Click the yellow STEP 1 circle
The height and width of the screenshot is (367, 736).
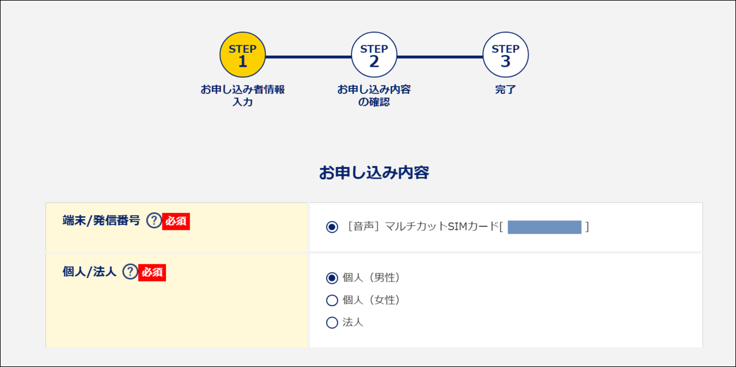click(243, 55)
